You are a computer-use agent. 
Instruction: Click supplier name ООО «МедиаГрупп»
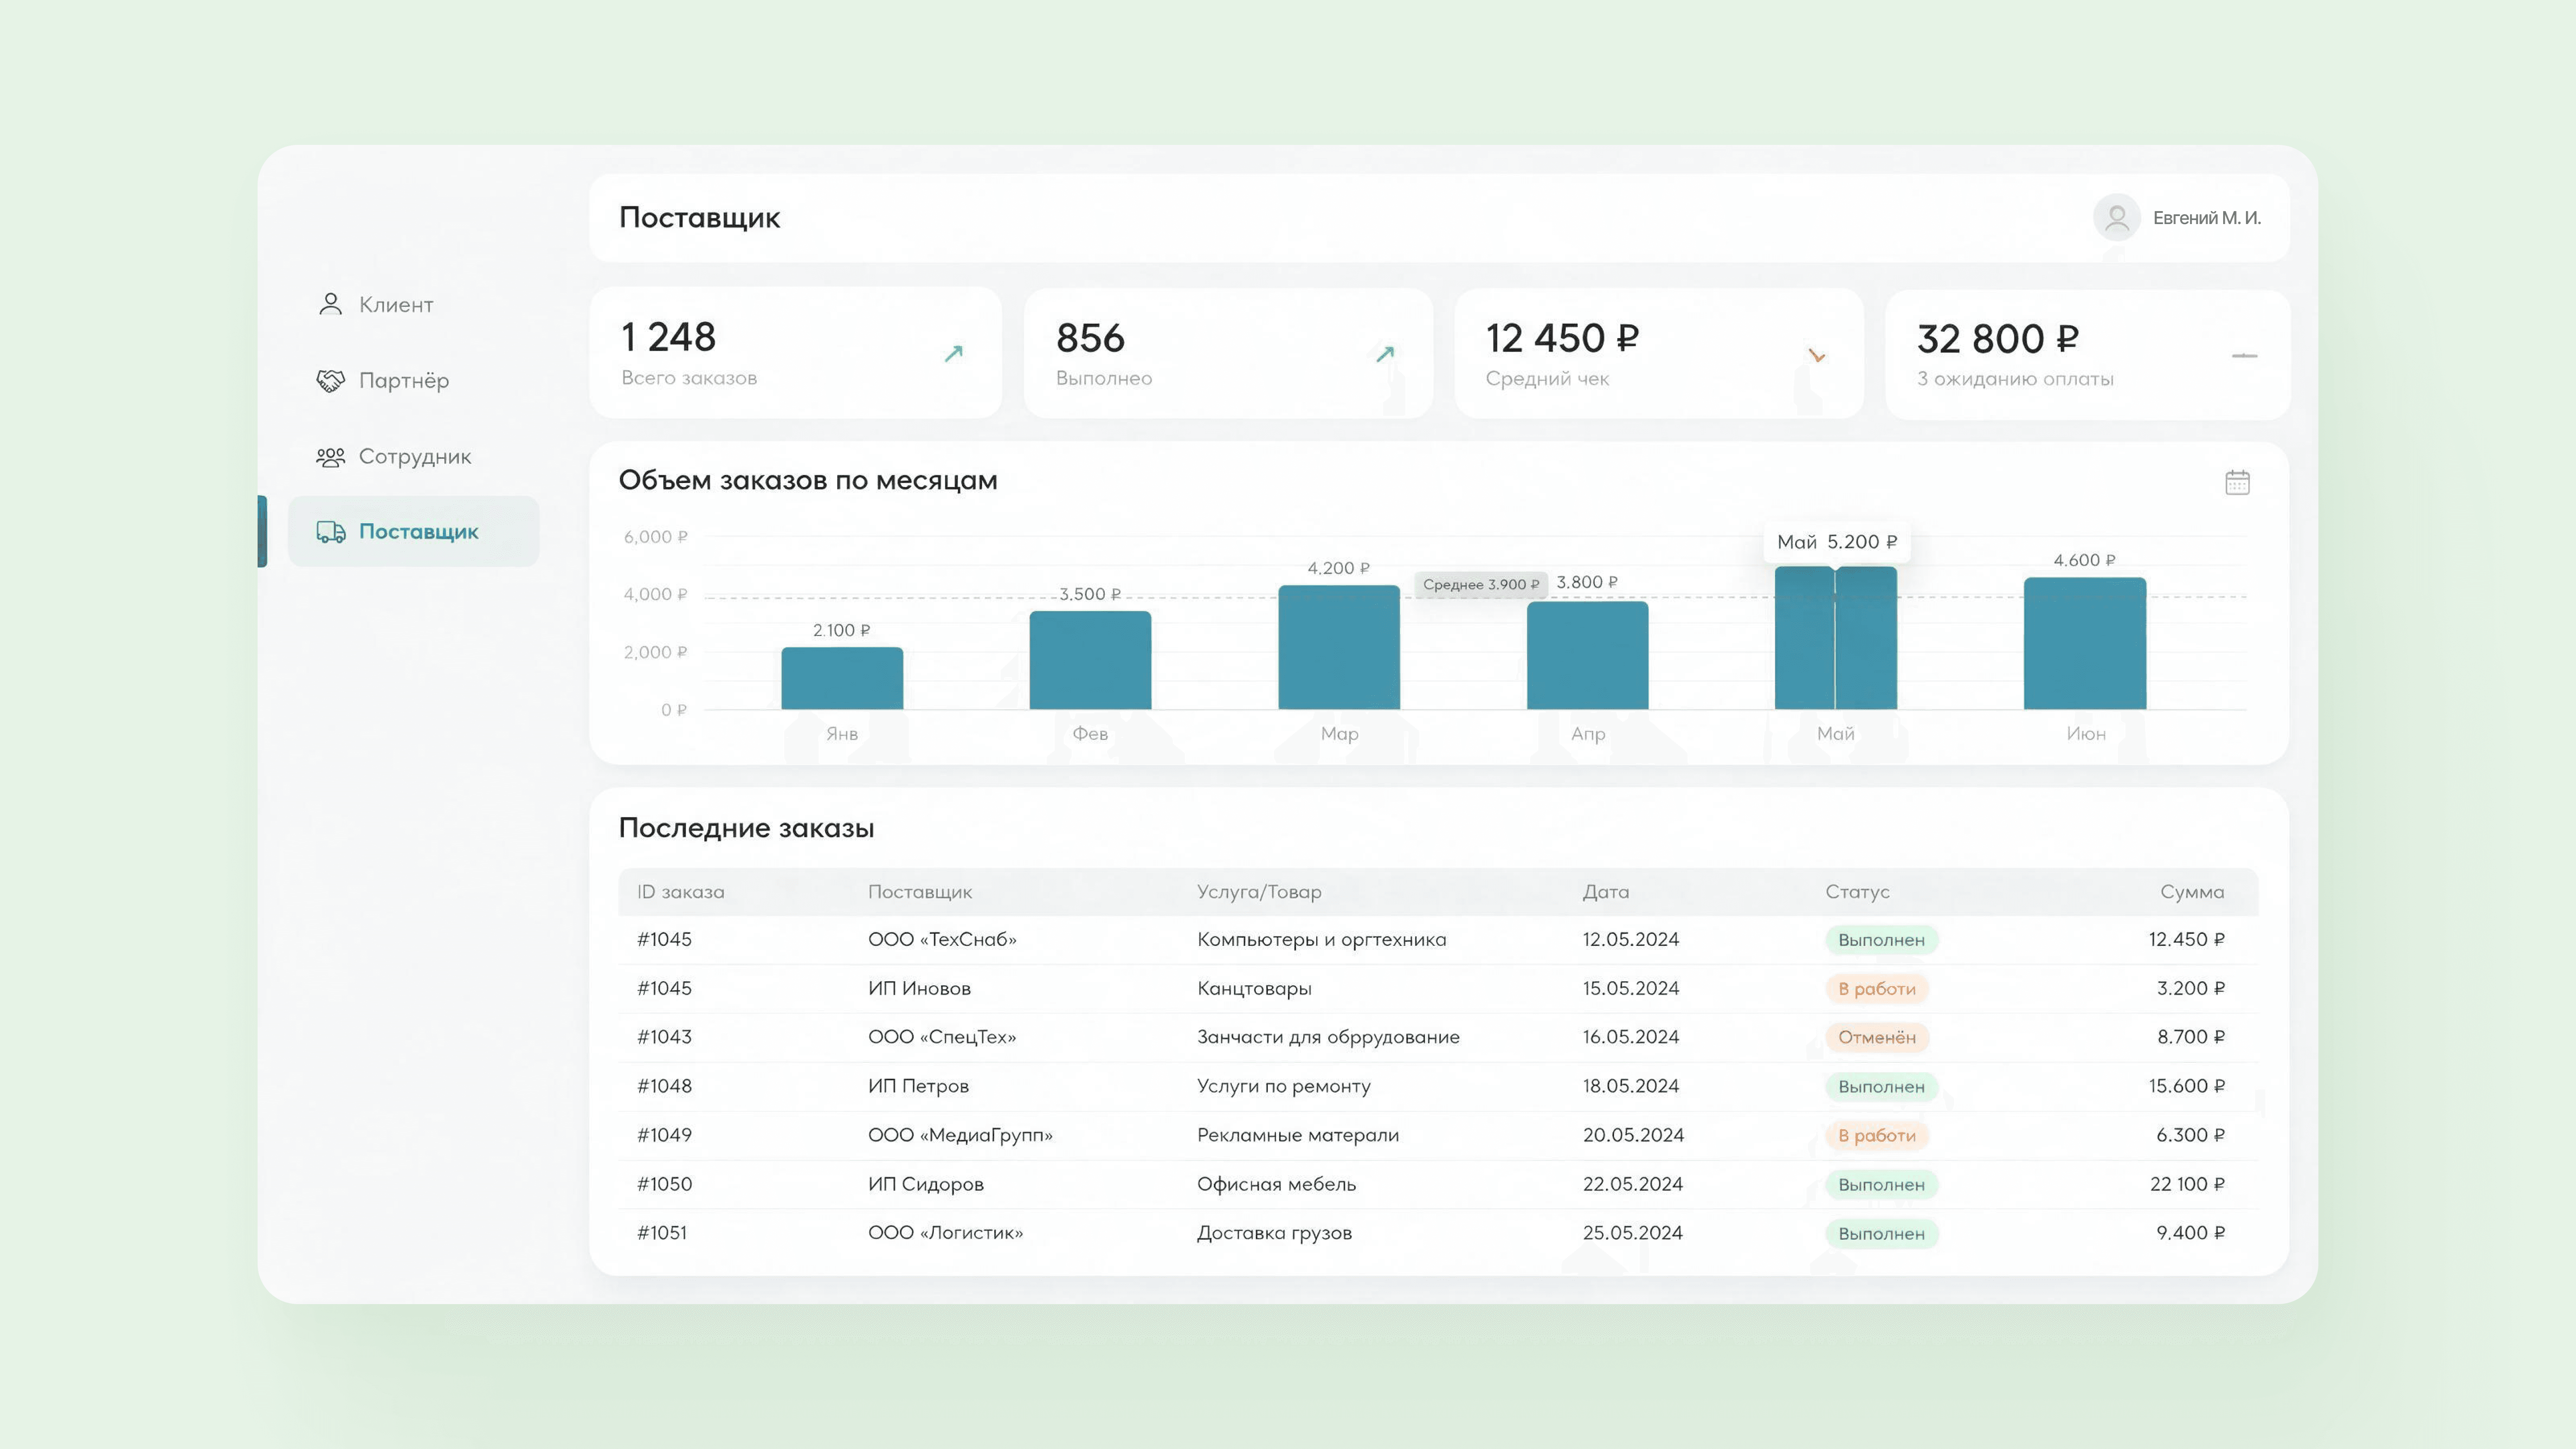tap(960, 1136)
